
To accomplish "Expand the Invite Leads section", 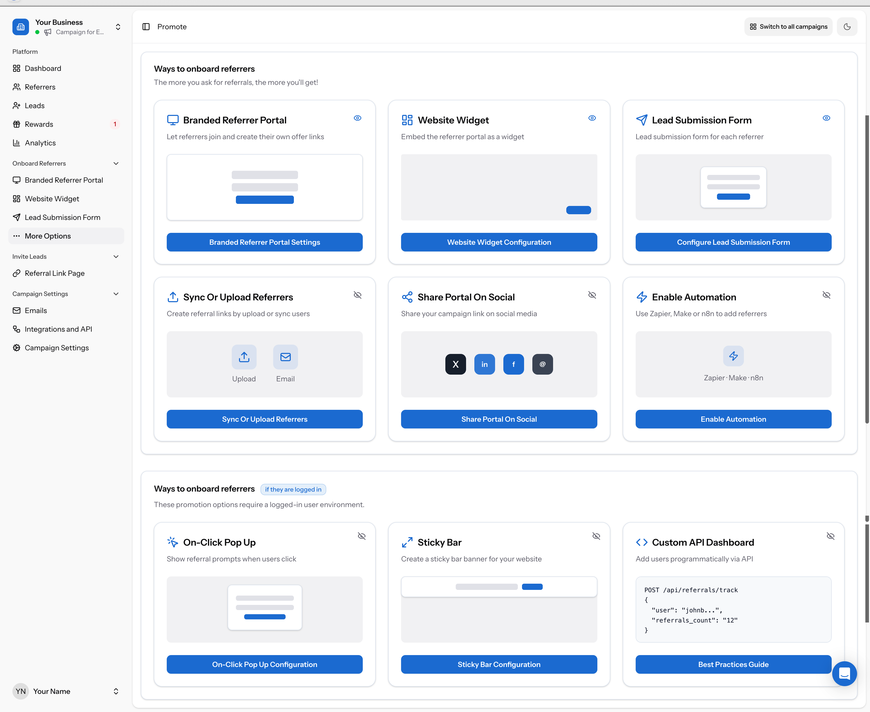I will [116, 256].
